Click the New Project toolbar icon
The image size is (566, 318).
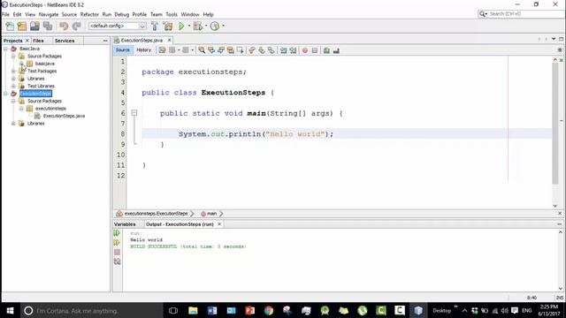click(22, 26)
